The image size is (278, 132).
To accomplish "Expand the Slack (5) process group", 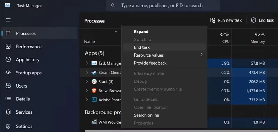I will (x=87, y=82).
